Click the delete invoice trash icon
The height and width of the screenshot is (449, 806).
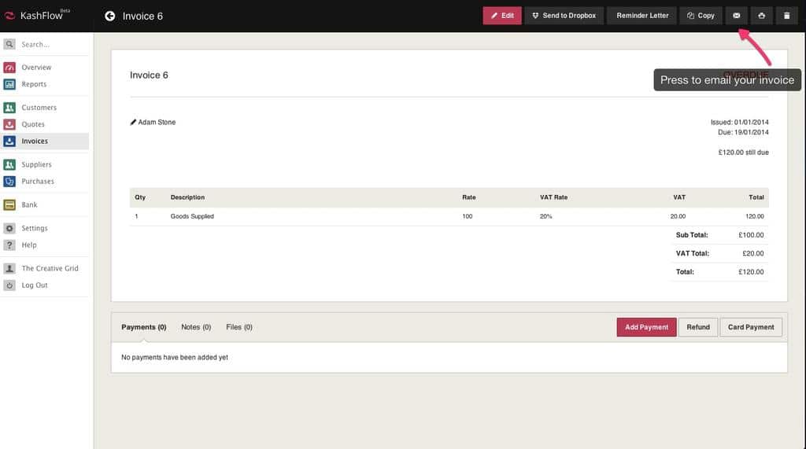[786, 16]
